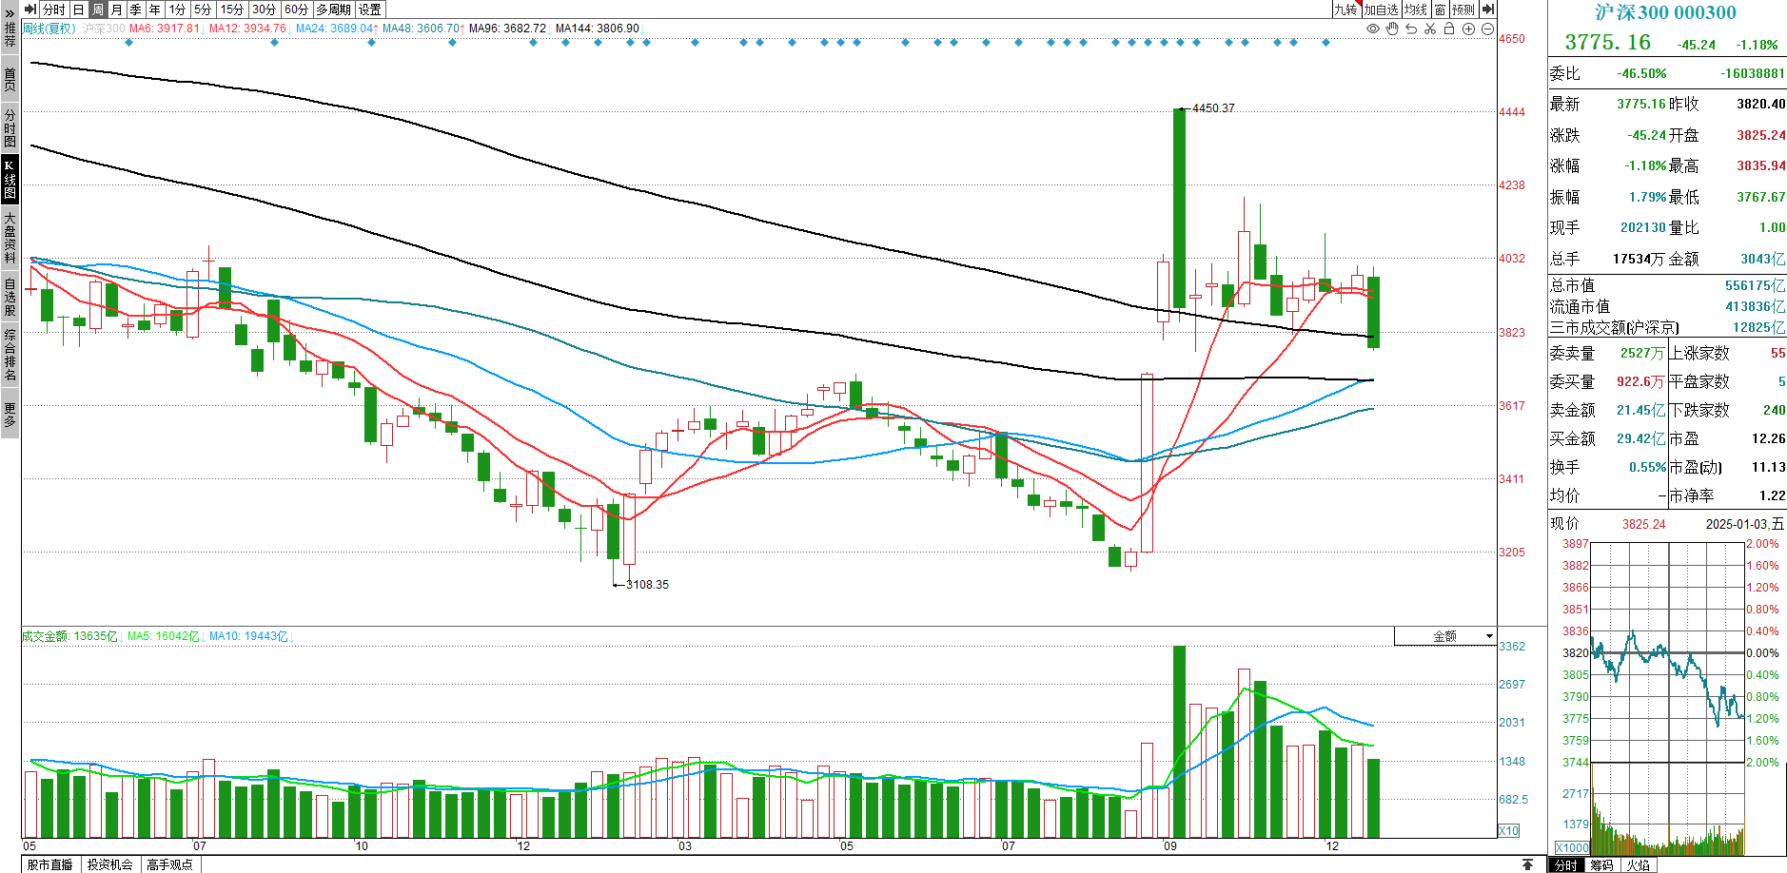Click the MA12: 3934.76 indicator label
This screenshot has height=873, width=1787.
tap(247, 29)
